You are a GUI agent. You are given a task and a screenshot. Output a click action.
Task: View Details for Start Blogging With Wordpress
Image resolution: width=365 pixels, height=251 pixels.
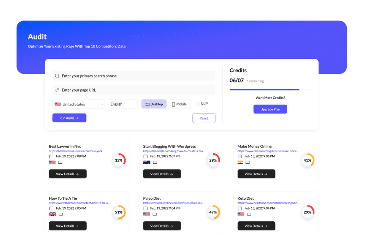(162, 174)
